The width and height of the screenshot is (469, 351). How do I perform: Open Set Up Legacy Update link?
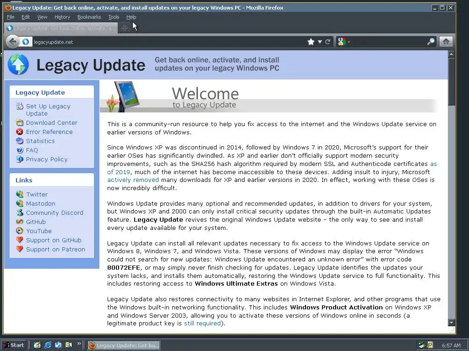click(48, 110)
